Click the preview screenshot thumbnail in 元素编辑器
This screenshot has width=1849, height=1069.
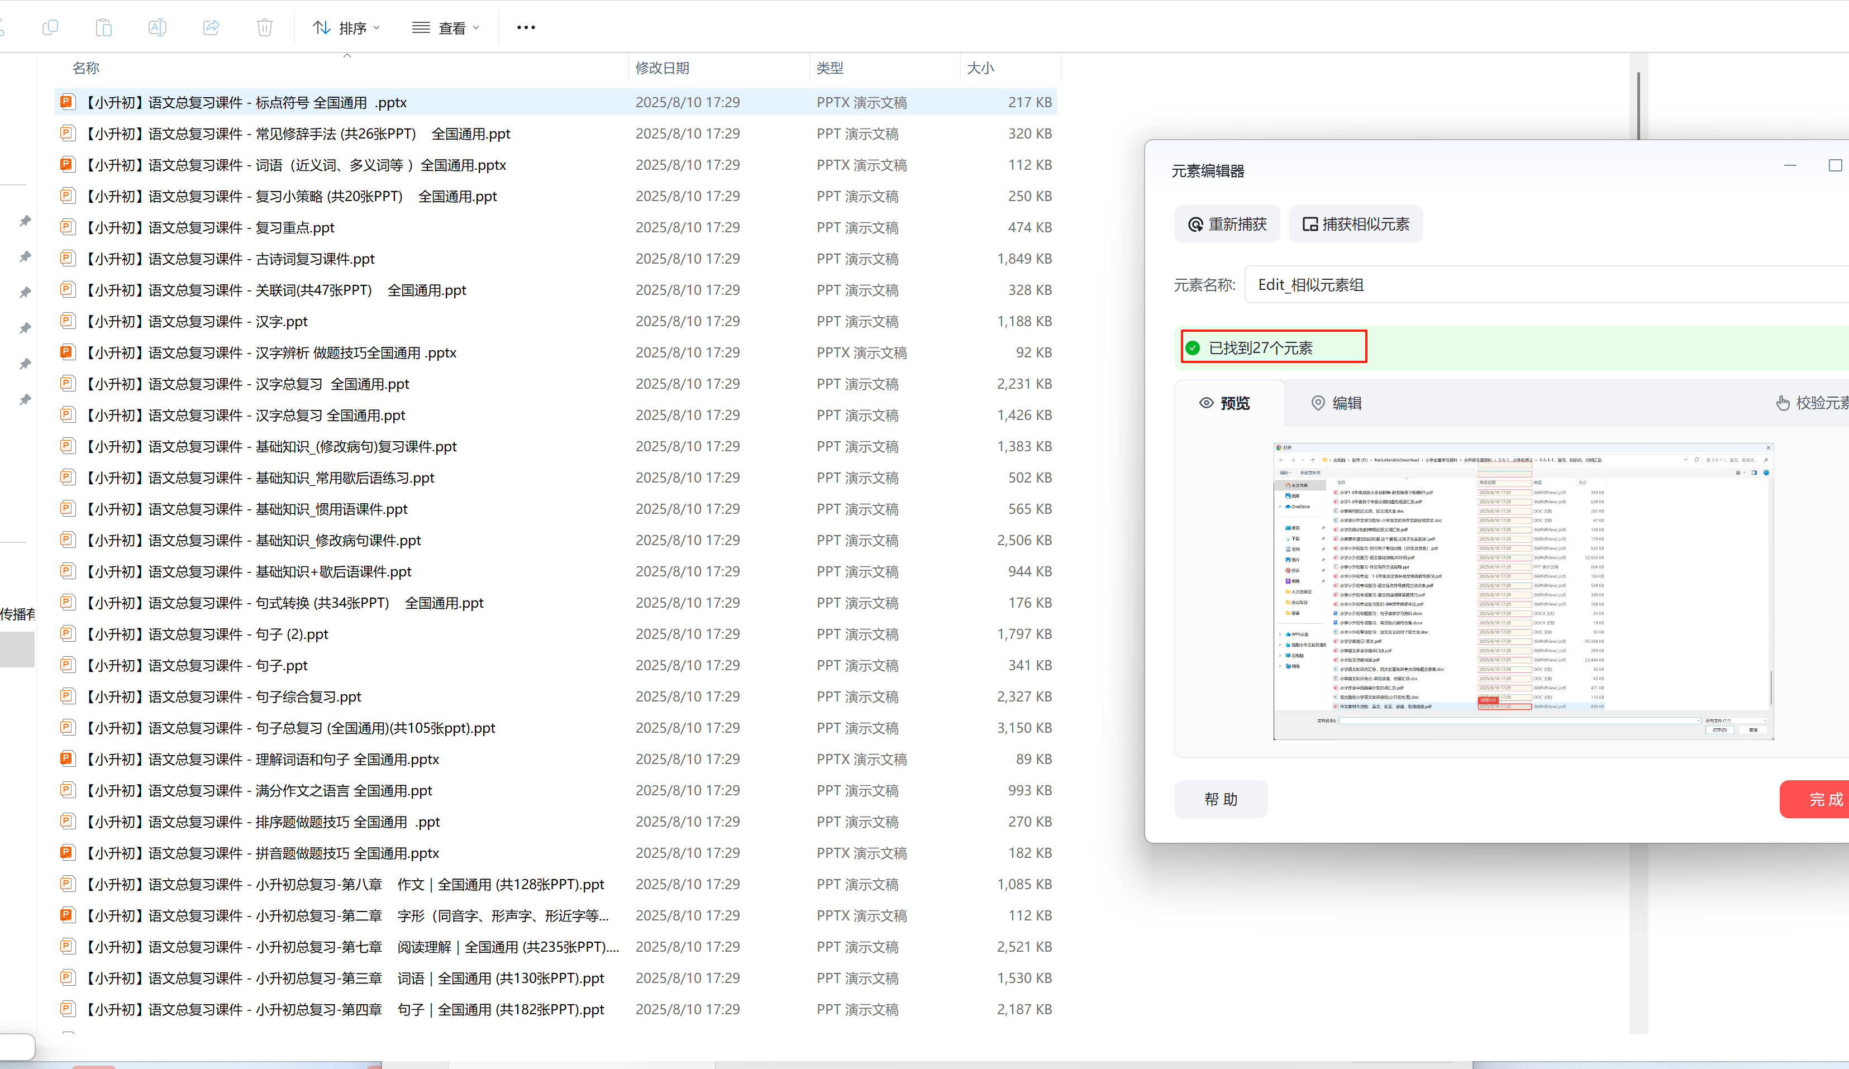(x=1523, y=591)
